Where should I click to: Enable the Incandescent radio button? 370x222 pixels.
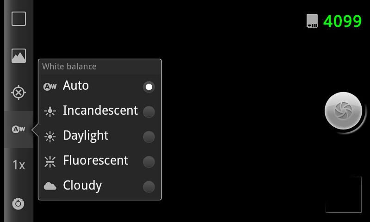tap(148, 111)
